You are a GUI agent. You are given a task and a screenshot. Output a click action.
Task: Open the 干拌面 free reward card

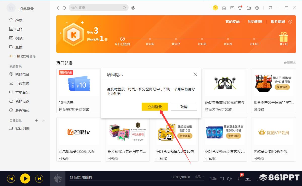pos(274,91)
